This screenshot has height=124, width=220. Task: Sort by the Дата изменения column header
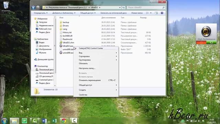[x=109, y=18]
